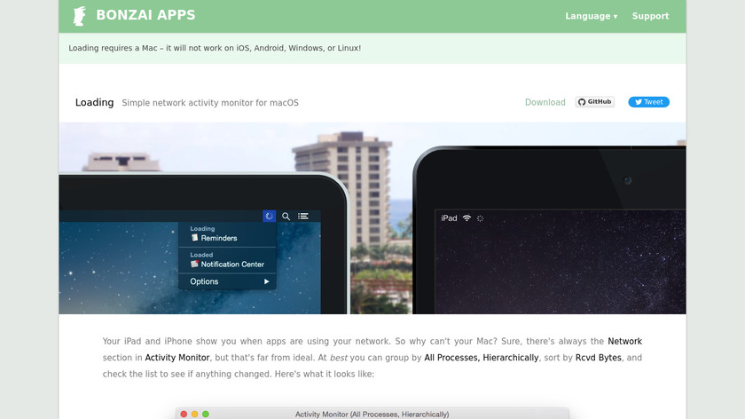This screenshot has width=745, height=419.
Task: Click 'Simple network activity monitor for macOS' tagline
Action: click(210, 103)
